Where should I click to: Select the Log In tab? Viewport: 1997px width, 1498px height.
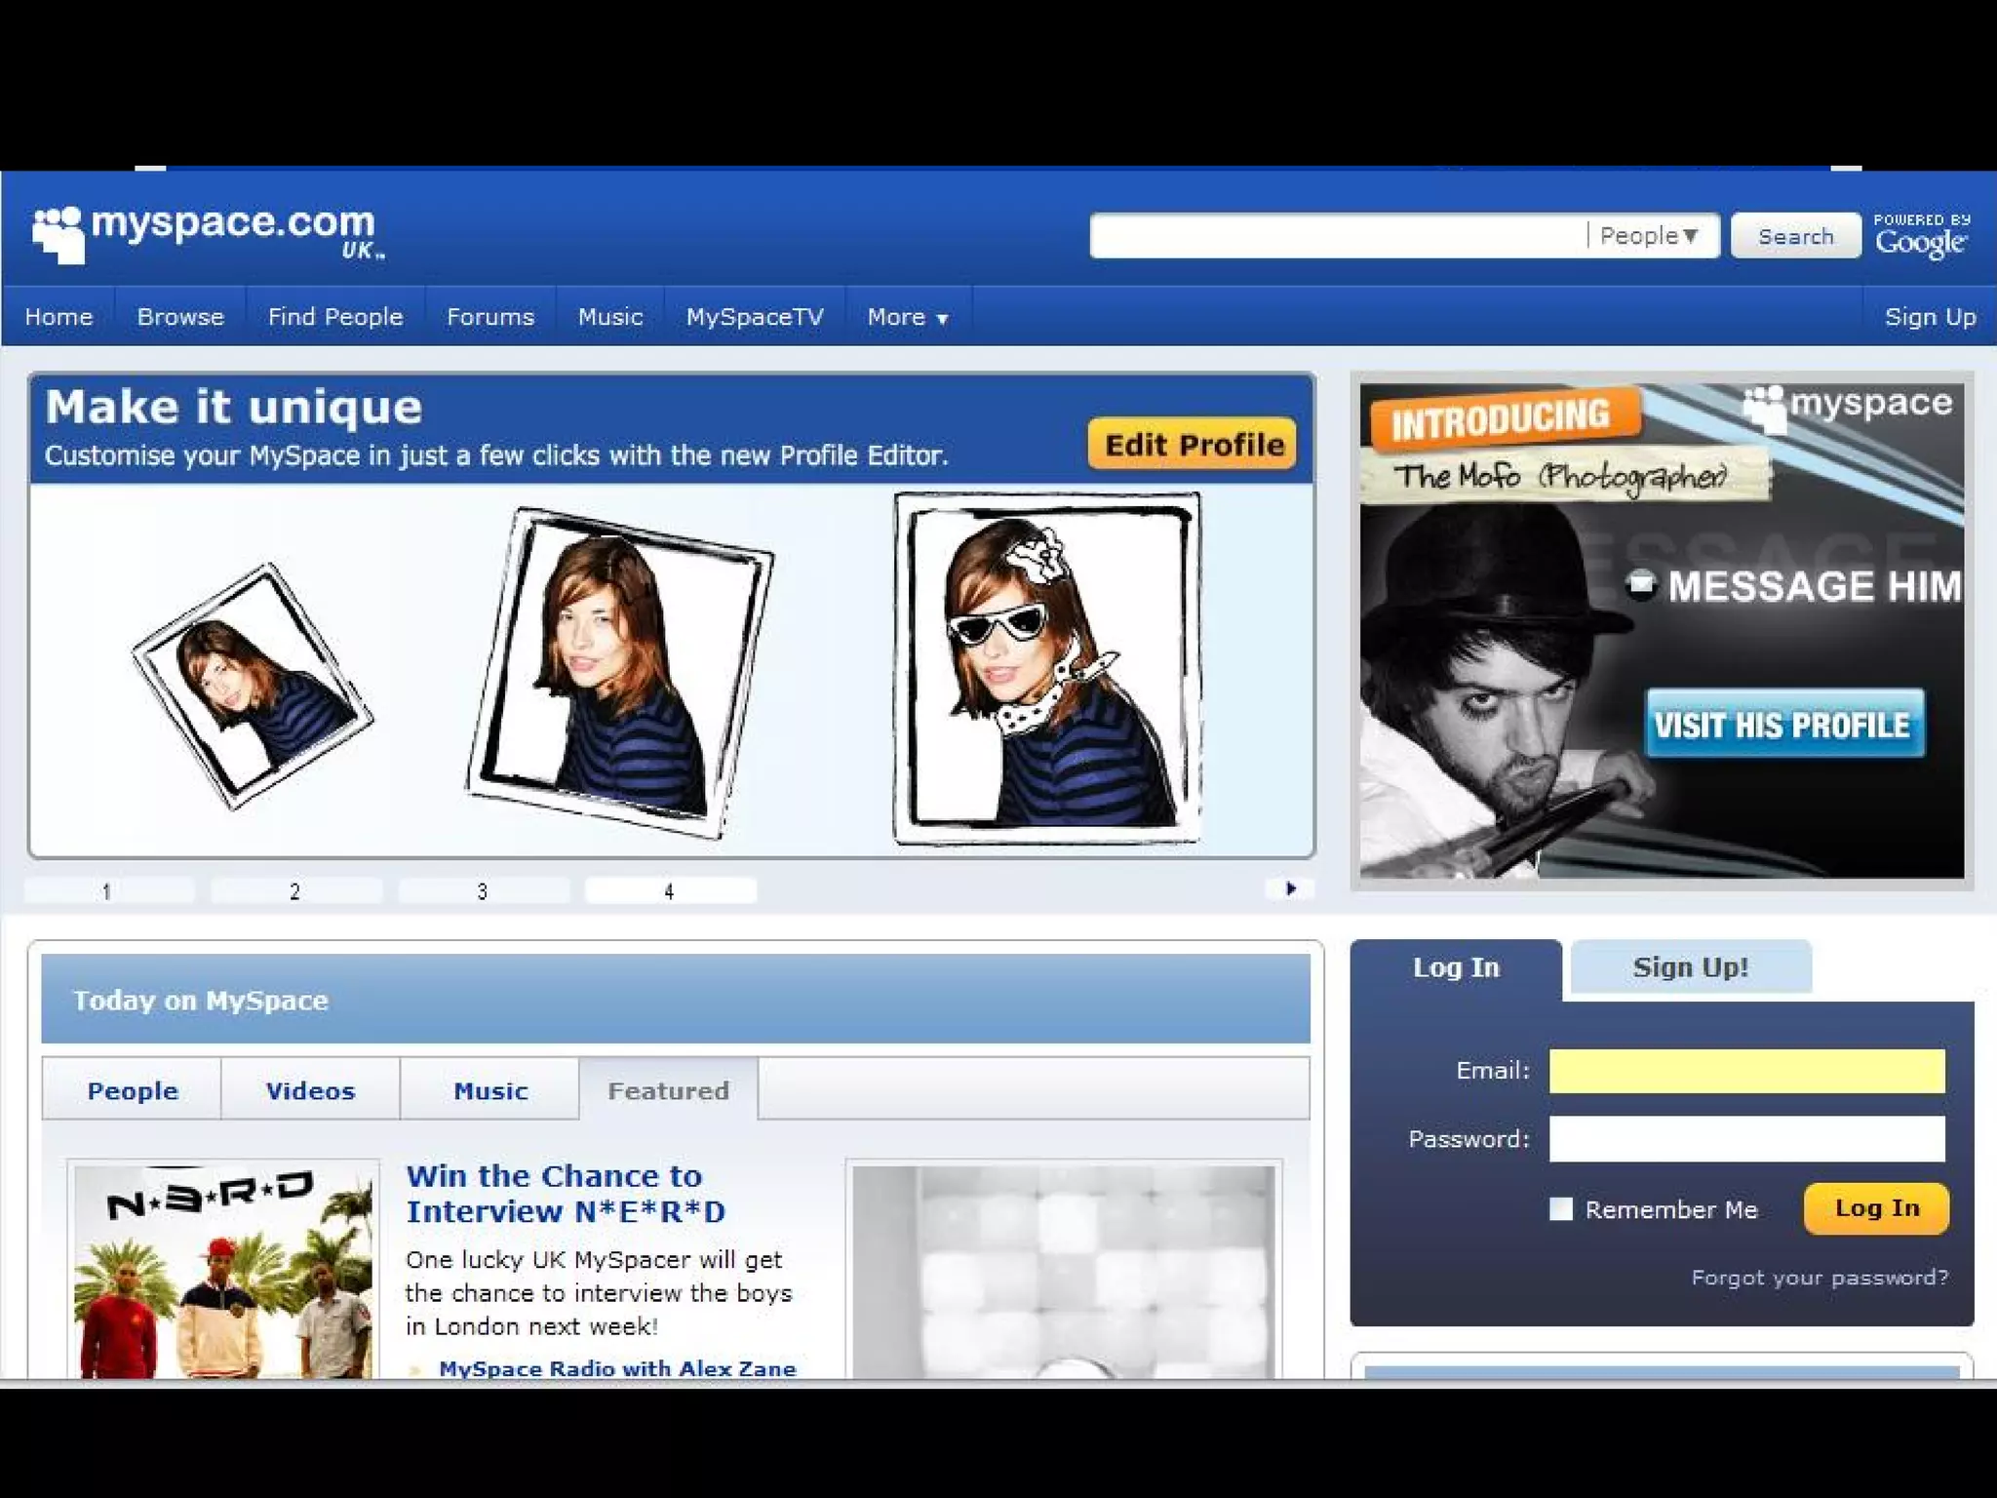click(1456, 967)
